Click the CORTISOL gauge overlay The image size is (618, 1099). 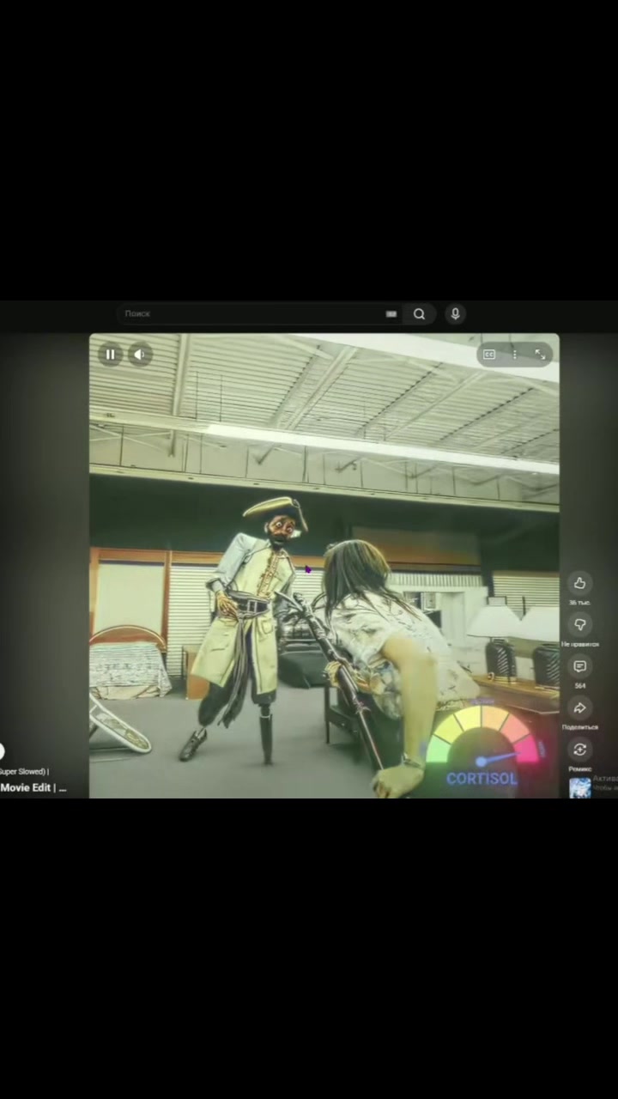[x=482, y=747]
